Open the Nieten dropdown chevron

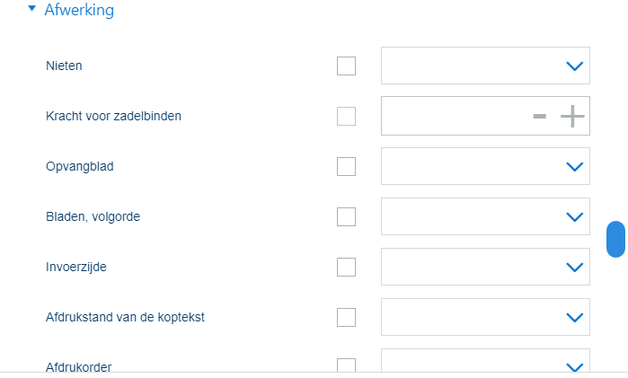tap(574, 66)
